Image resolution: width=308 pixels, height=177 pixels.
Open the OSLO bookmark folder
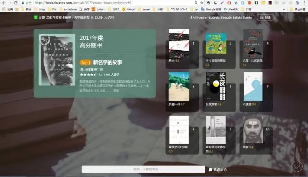coord(114,9)
